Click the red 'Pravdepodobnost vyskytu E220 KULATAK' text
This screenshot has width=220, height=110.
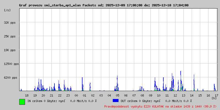pos(134,106)
